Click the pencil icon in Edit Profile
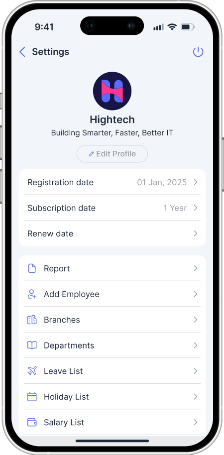The image size is (224, 455). point(92,154)
